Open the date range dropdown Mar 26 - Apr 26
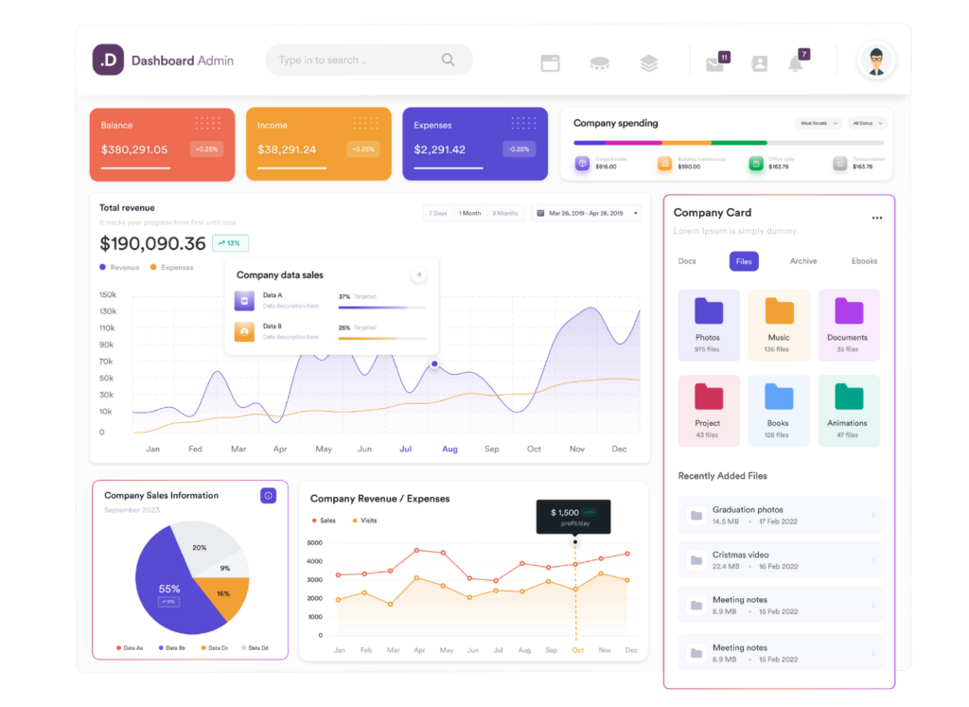969x707 pixels. click(587, 213)
